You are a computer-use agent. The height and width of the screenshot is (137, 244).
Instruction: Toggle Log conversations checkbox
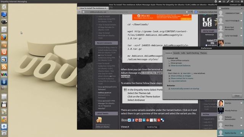pyautogui.click(x=169, y=81)
